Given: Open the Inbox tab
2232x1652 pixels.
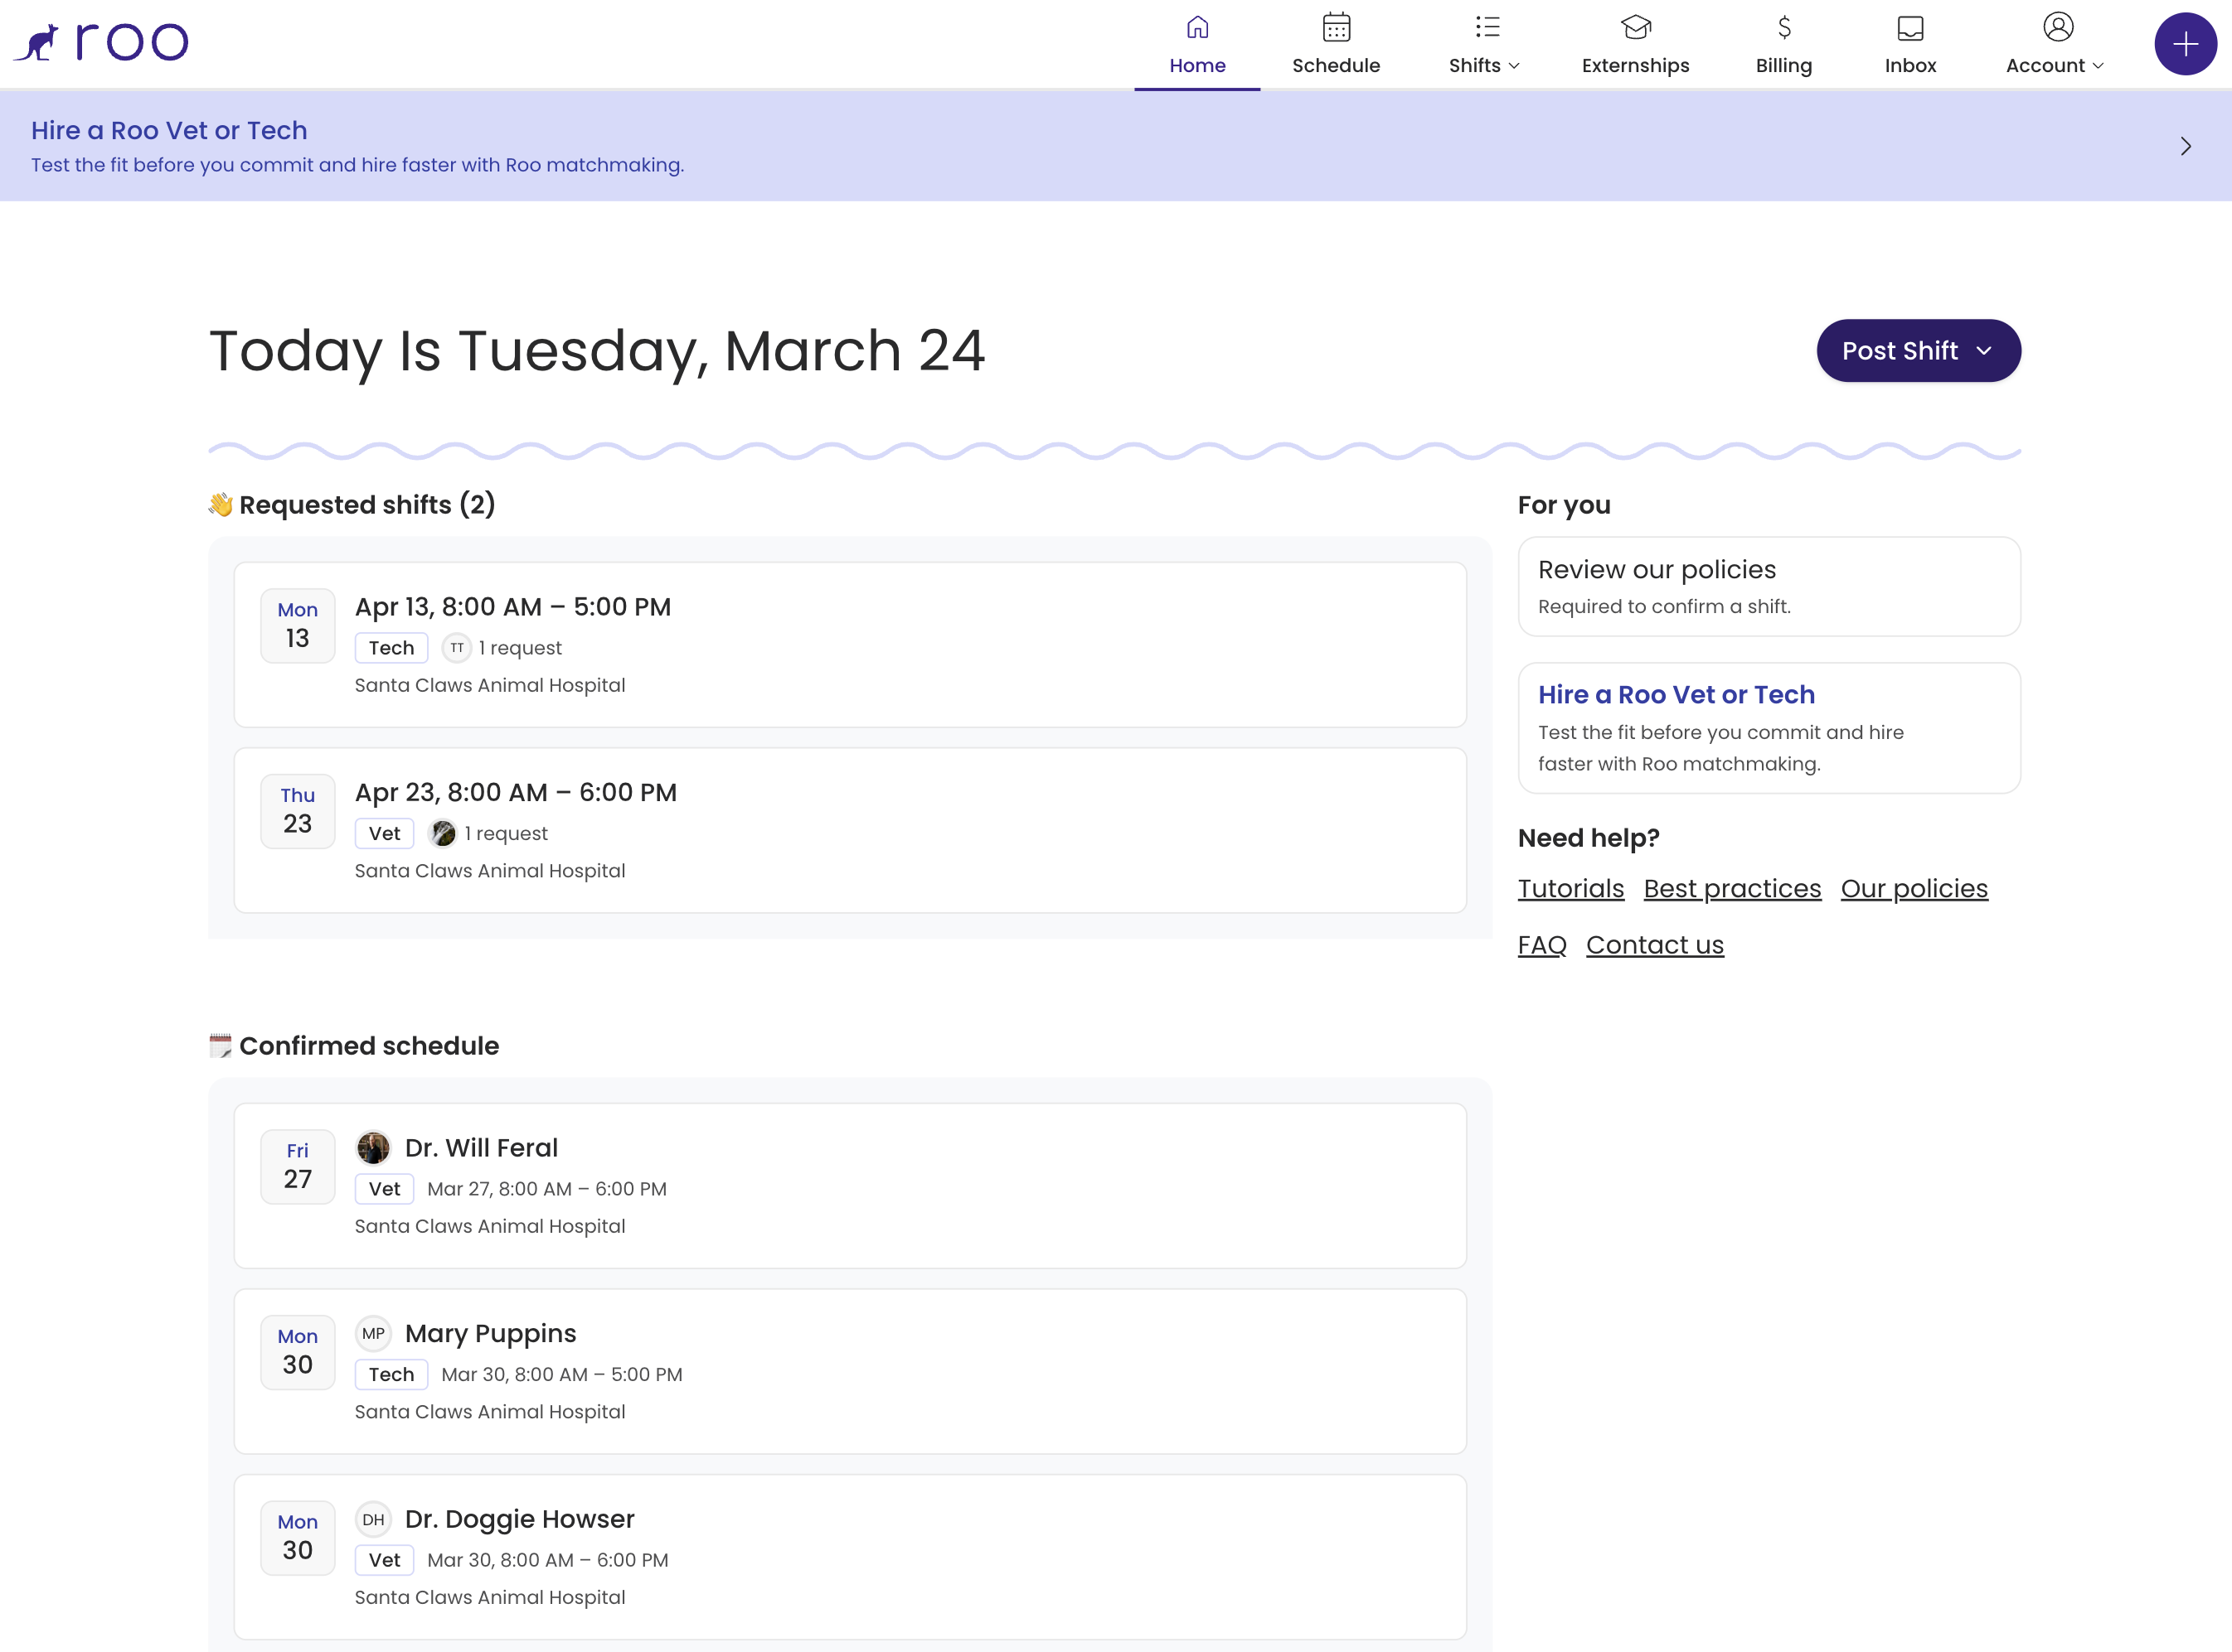Looking at the screenshot, I should pyautogui.click(x=1909, y=45).
